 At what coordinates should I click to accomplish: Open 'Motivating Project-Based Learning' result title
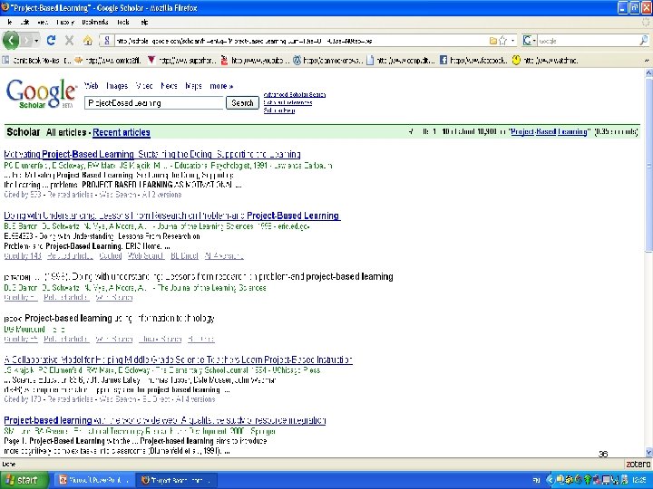(x=152, y=154)
